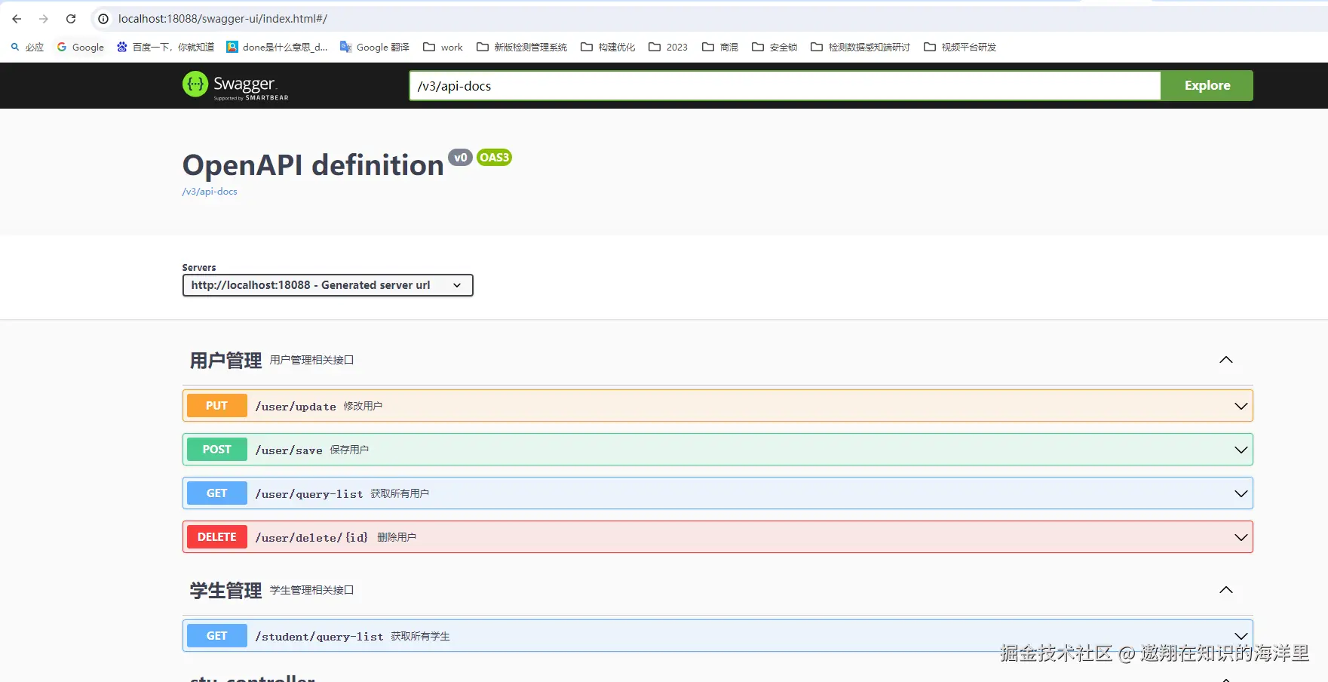Click the 用户管理 tag heading
Image resolution: width=1328 pixels, height=682 pixels.
(x=225, y=361)
